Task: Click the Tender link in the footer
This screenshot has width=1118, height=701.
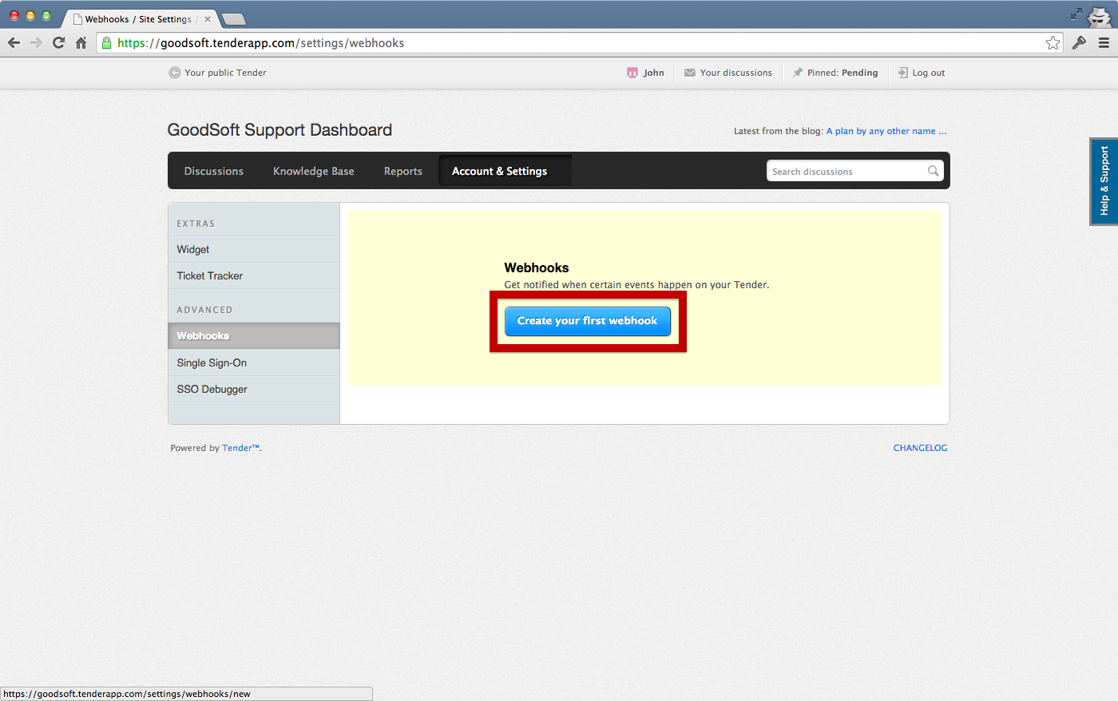Action: pos(240,448)
